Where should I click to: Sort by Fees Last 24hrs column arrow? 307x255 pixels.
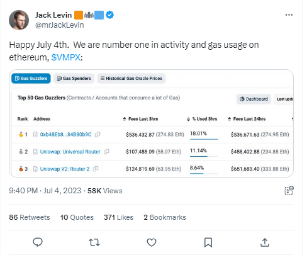click(x=229, y=119)
